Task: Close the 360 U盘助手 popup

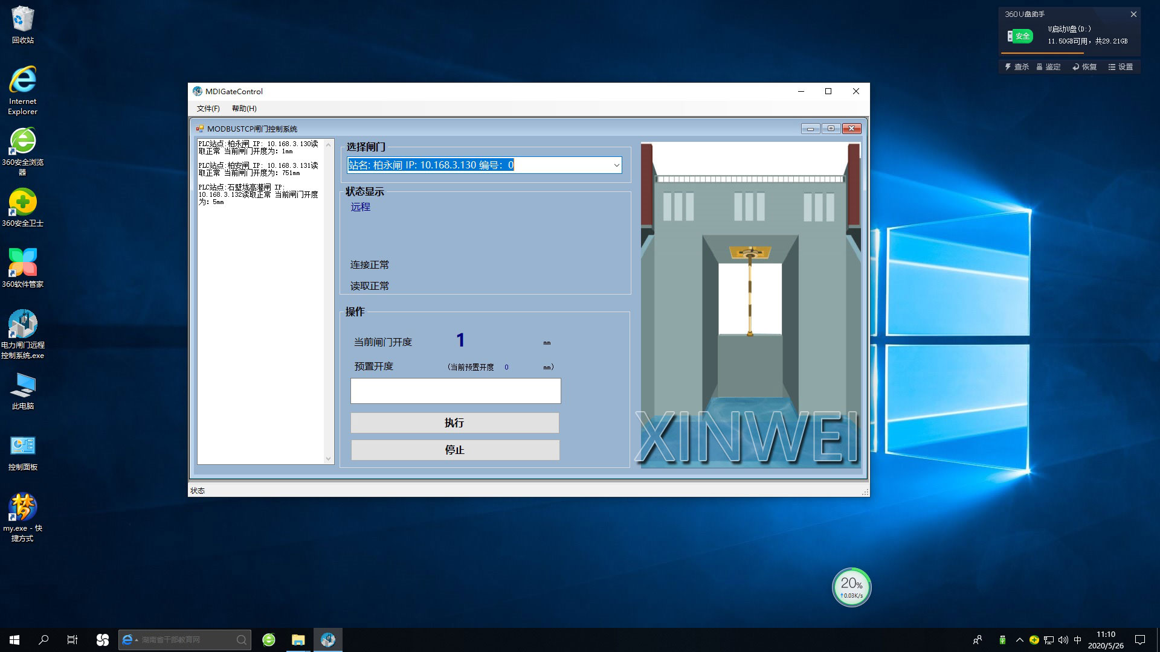Action: click(x=1133, y=14)
